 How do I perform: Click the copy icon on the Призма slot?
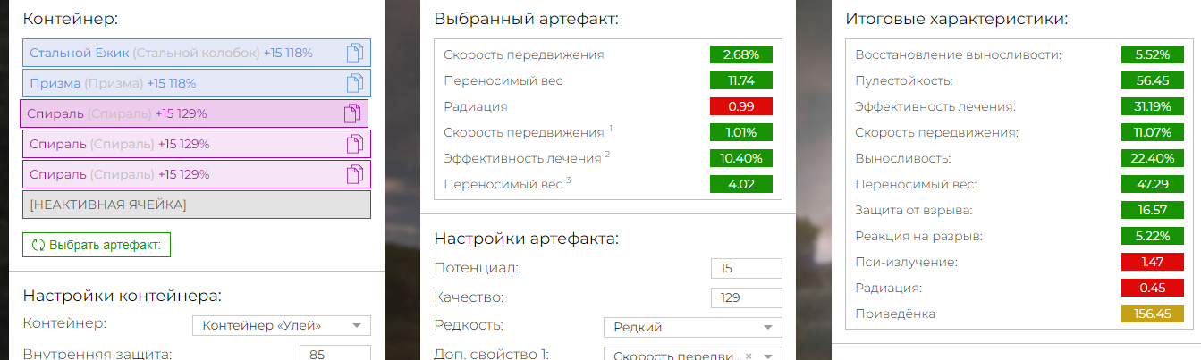coord(354,83)
